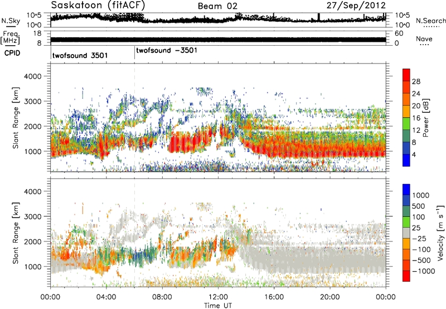This screenshot has height=309, width=446.
Task: Select the CPID row label
Action: tap(12, 53)
